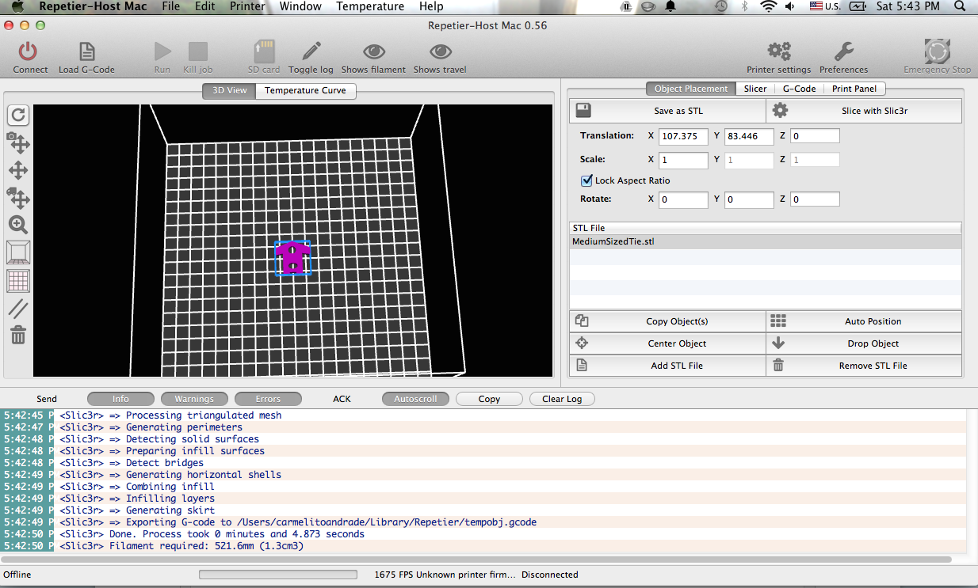The width and height of the screenshot is (978, 588).
Task: Click the Run play icon
Action: click(162, 52)
